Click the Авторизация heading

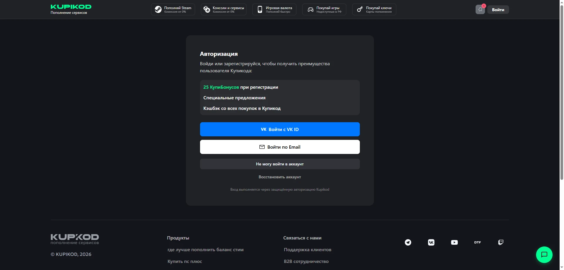[219, 54]
